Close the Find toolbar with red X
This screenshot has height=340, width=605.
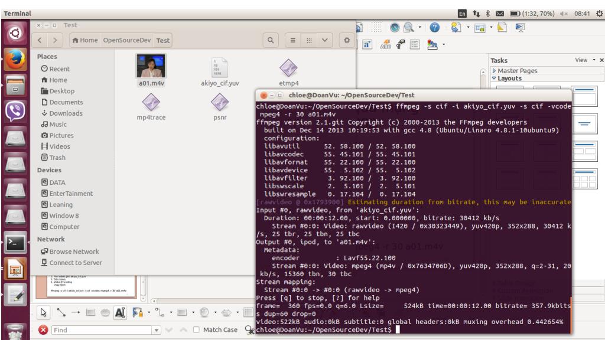coord(43,330)
